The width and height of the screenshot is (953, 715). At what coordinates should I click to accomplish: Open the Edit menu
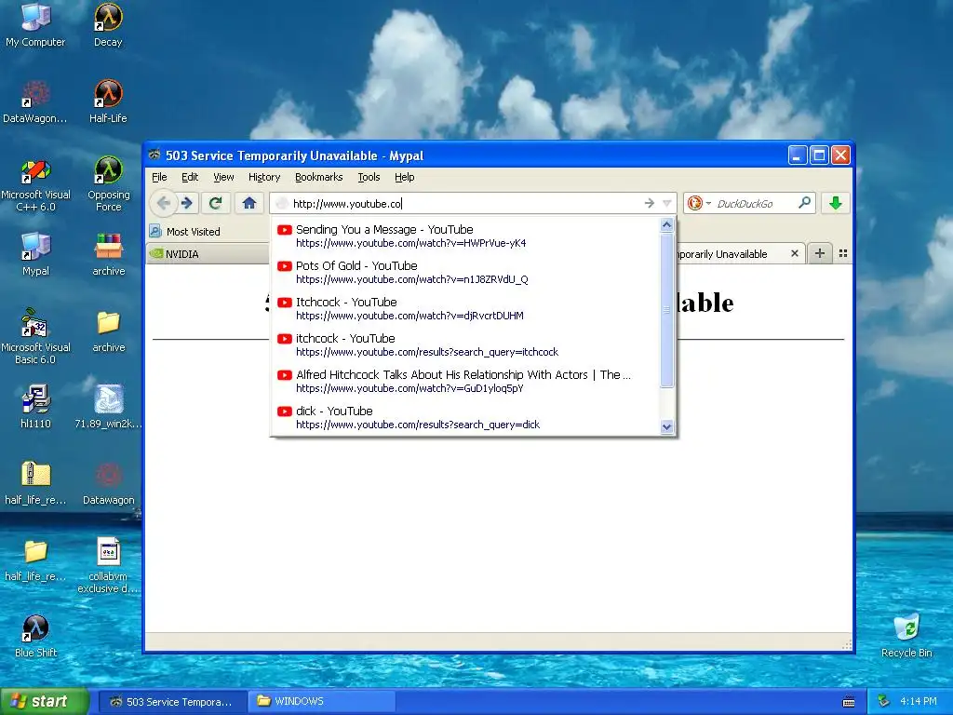click(x=190, y=177)
